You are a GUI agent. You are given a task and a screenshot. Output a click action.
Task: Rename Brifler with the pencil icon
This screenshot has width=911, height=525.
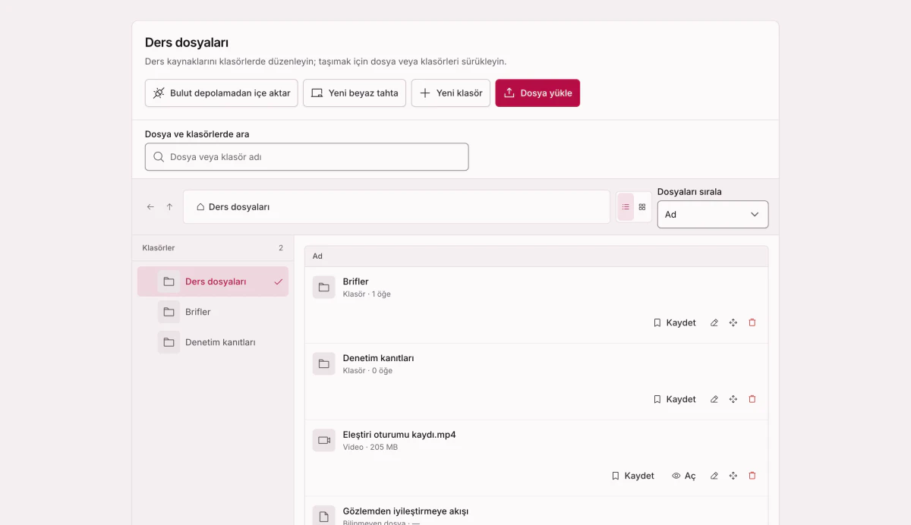point(714,322)
